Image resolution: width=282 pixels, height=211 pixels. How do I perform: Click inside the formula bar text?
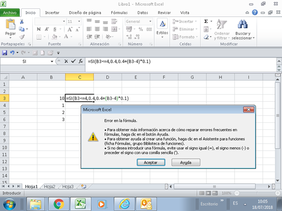point(119,61)
